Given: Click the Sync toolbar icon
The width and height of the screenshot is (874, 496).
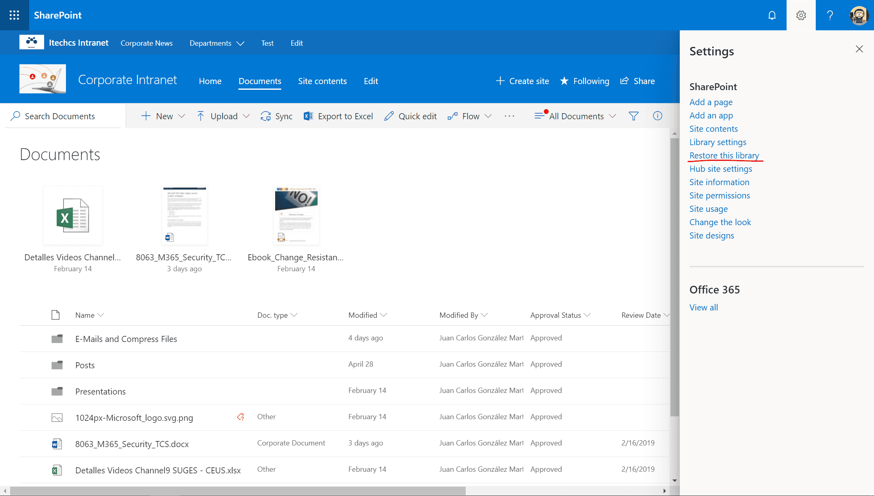Looking at the screenshot, I should coord(276,116).
